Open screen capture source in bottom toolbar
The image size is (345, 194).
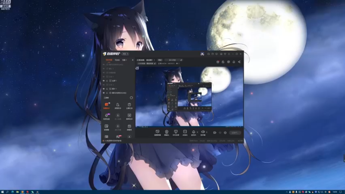[x=157, y=133]
